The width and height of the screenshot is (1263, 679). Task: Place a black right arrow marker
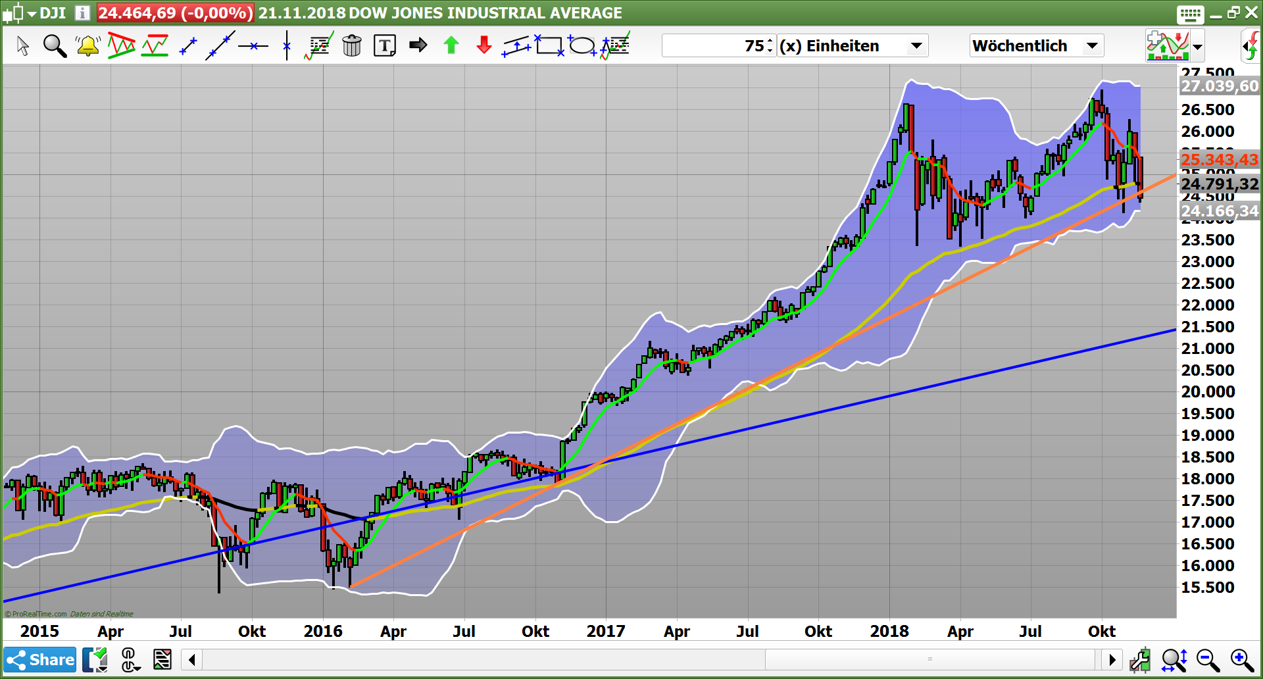click(x=418, y=45)
